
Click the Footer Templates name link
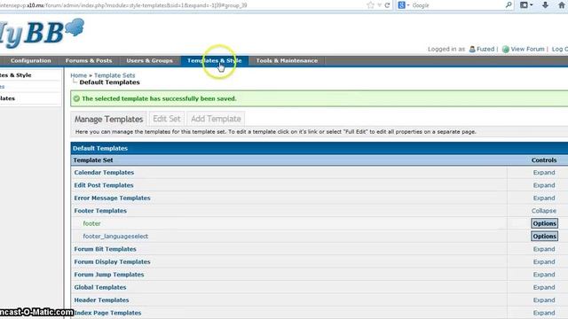pos(100,211)
